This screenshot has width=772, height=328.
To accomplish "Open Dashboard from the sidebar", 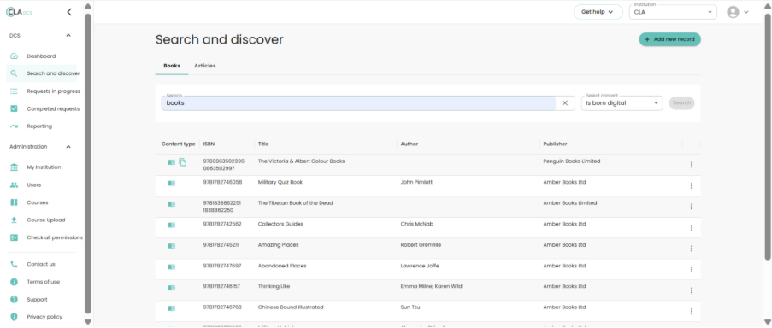I will click(41, 56).
